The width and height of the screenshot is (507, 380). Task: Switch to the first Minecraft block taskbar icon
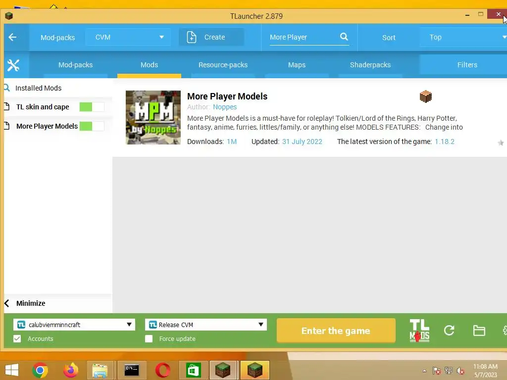(x=223, y=370)
